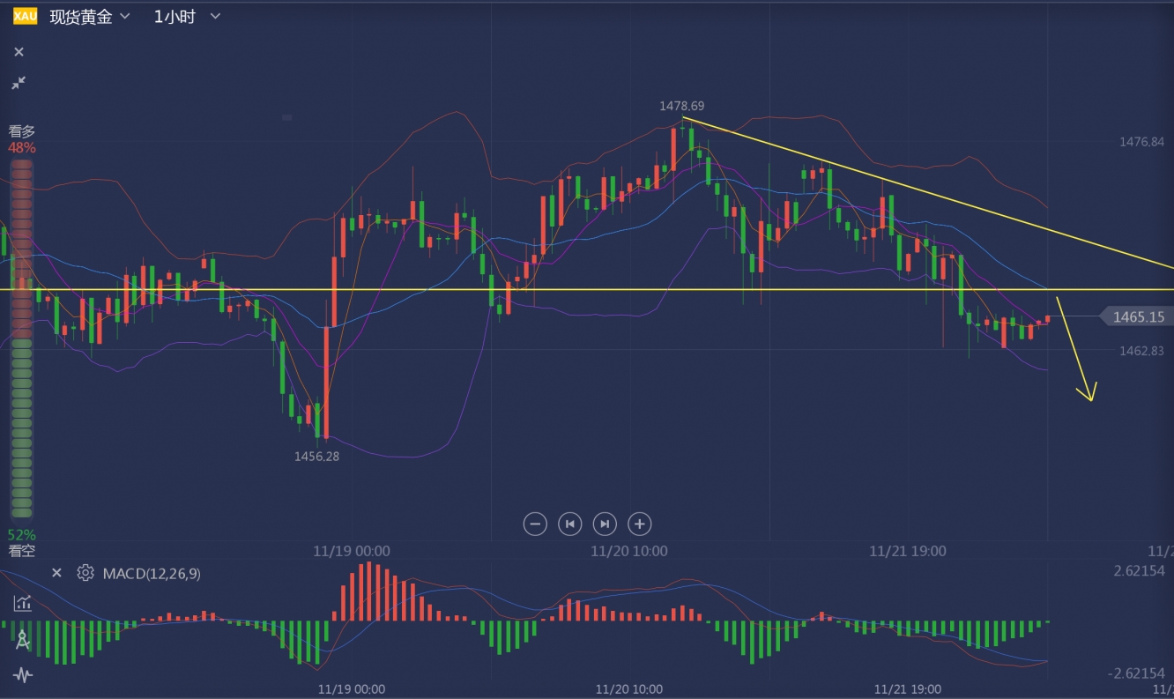Image resolution: width=1174 pixels, height=699 pixels.
Task: Close the left tool panel X
Action: click(x=19, y=52)
